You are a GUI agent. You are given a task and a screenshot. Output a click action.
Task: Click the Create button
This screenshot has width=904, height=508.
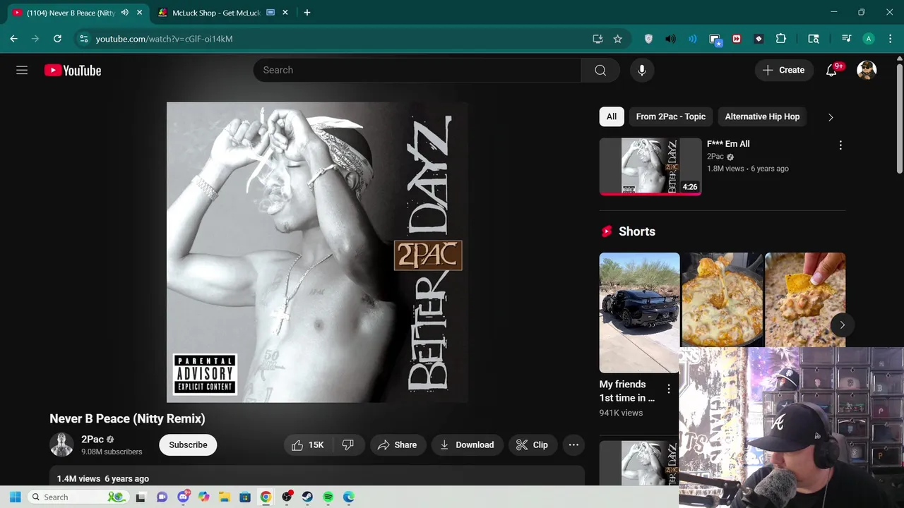tap(784, 70)
